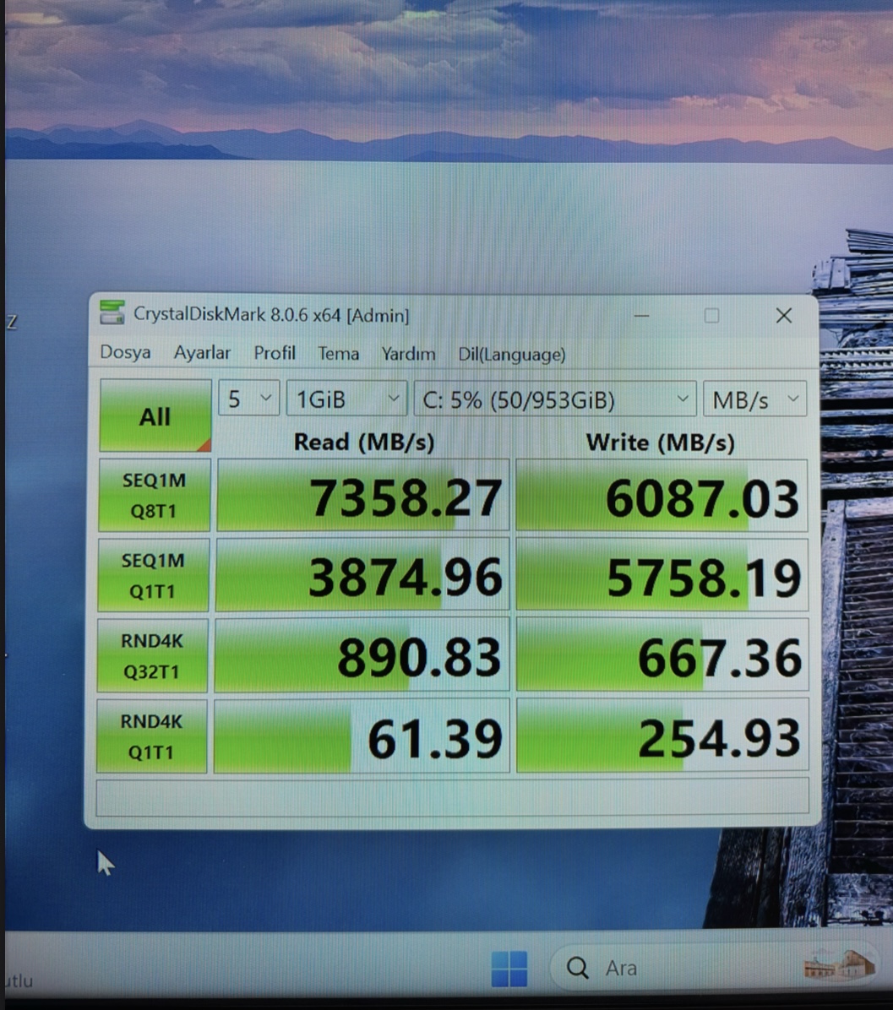893x1010 pixels.
Task: Open the Dil(Language) menu
Action: click(512, 355)
